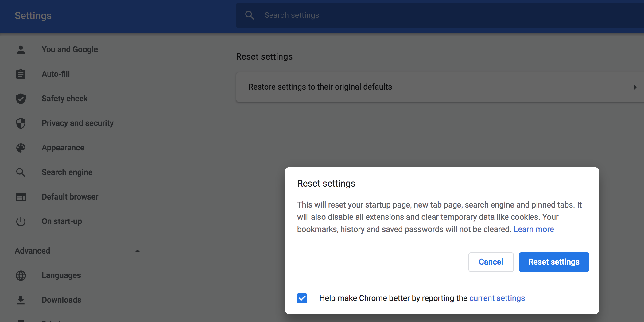Select Privacy and security from the sidebar
The image size is (644, 322).
(x=77, y=123)
